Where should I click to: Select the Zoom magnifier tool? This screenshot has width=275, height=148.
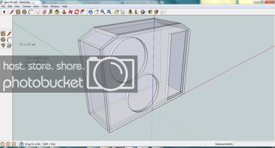pos(103,12)
